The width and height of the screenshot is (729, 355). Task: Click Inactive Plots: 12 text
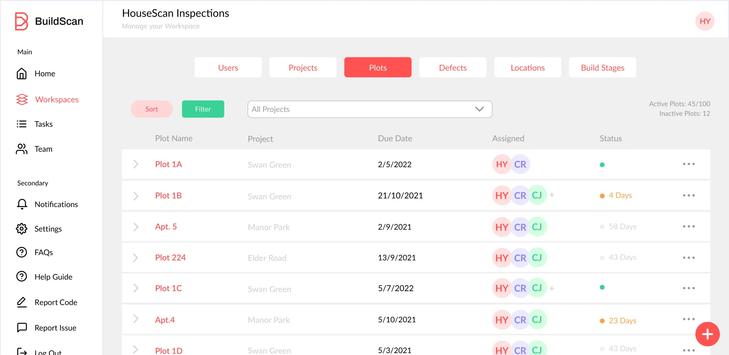click(685, 114)
